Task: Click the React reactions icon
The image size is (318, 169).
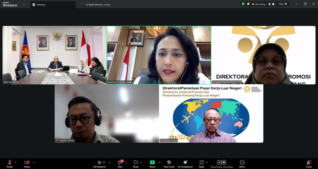Action: pyautogui.click(x=136, y=163)
